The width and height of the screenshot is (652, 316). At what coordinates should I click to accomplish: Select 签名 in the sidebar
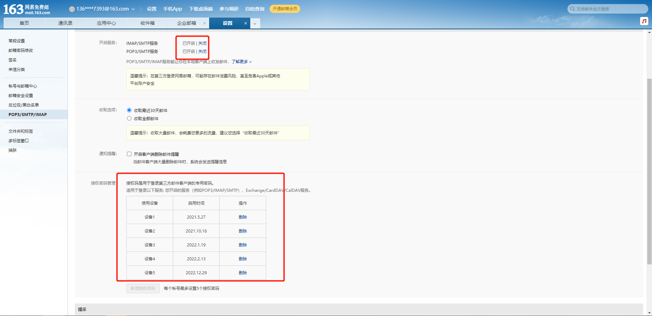pyautogui.click(x=13, y=60)
